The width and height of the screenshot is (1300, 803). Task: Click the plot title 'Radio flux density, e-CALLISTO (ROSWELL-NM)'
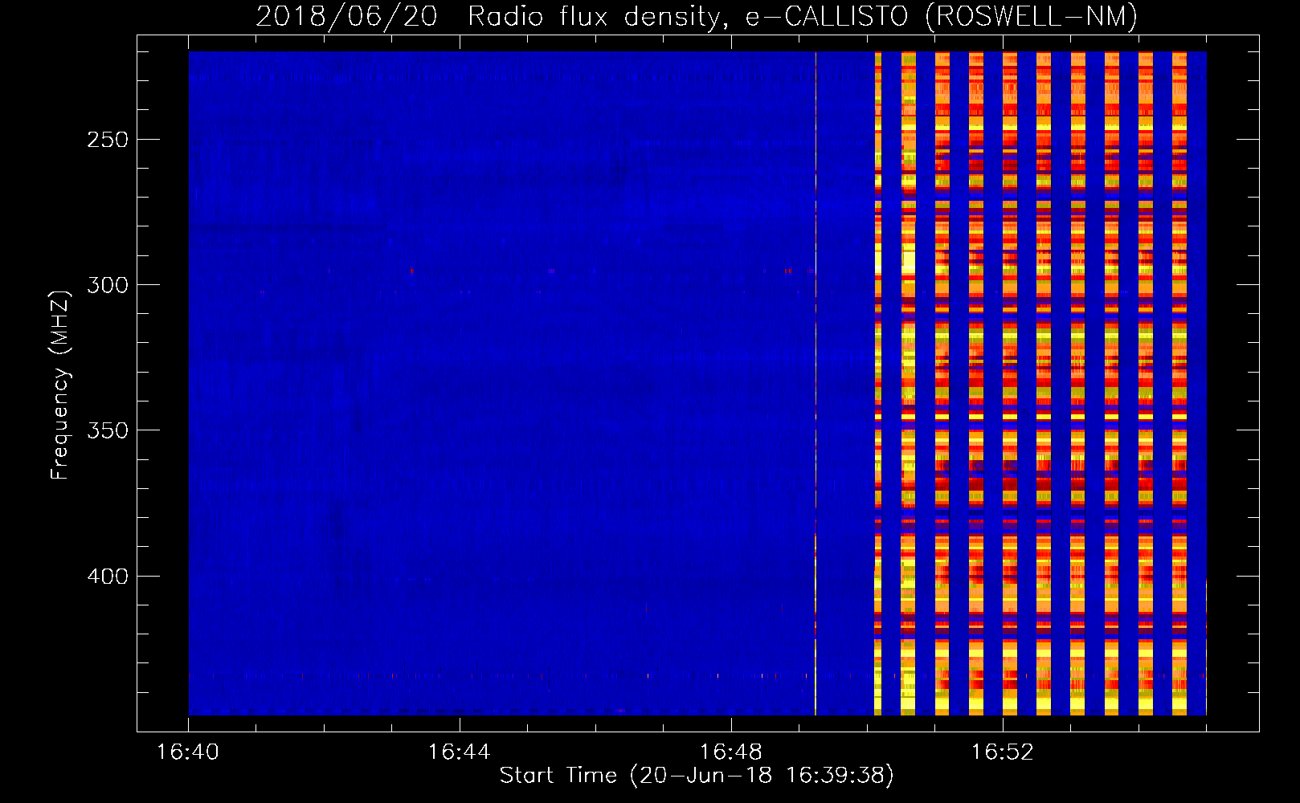pyautogui.click(x=803, y=16)
